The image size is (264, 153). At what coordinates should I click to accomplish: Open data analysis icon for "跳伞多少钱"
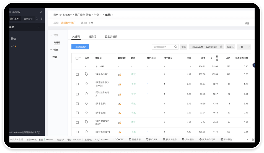[x=119, y=74]
